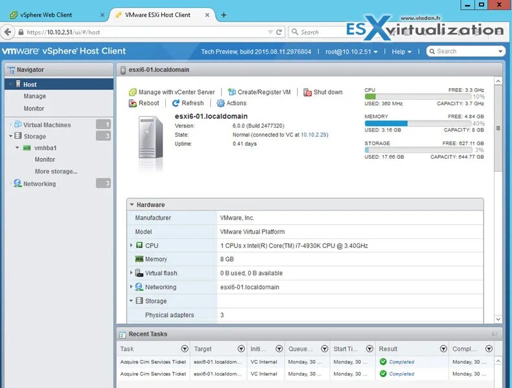Click the Shut down host icon
Viewport: 512px width, 388px height.
(x=307, y=93)
